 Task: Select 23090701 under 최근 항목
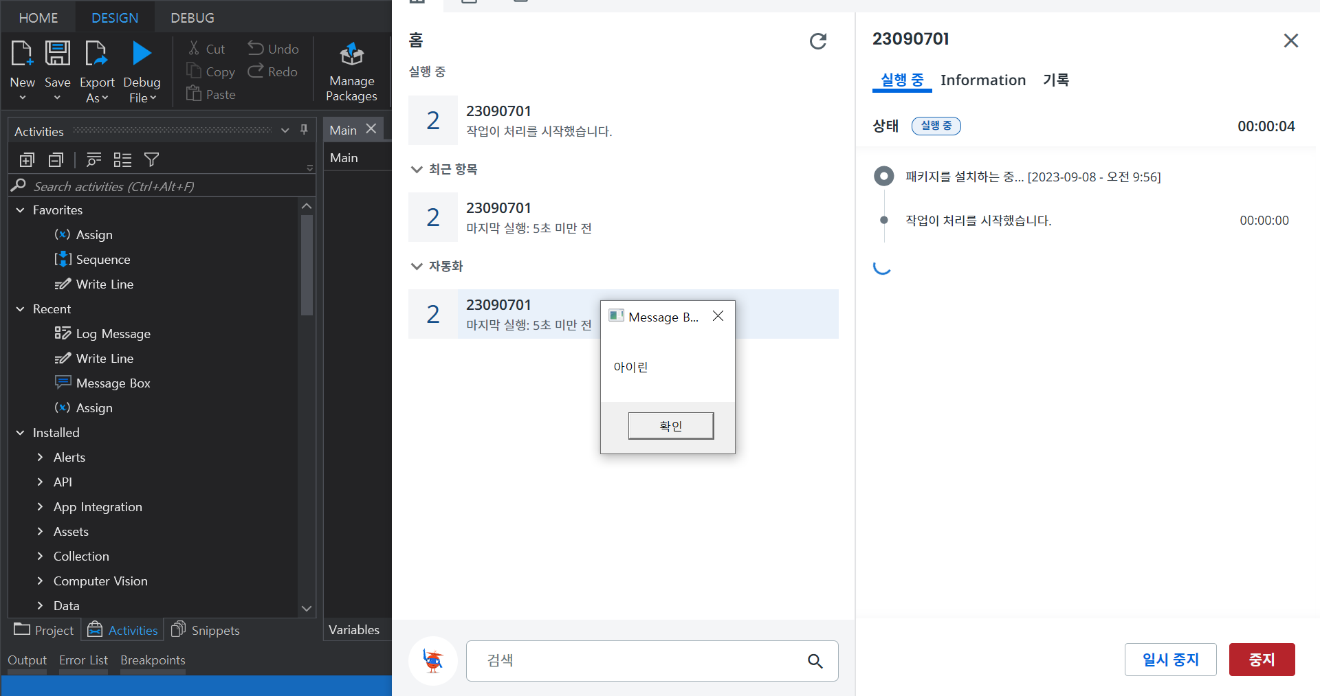pos(623,217)
